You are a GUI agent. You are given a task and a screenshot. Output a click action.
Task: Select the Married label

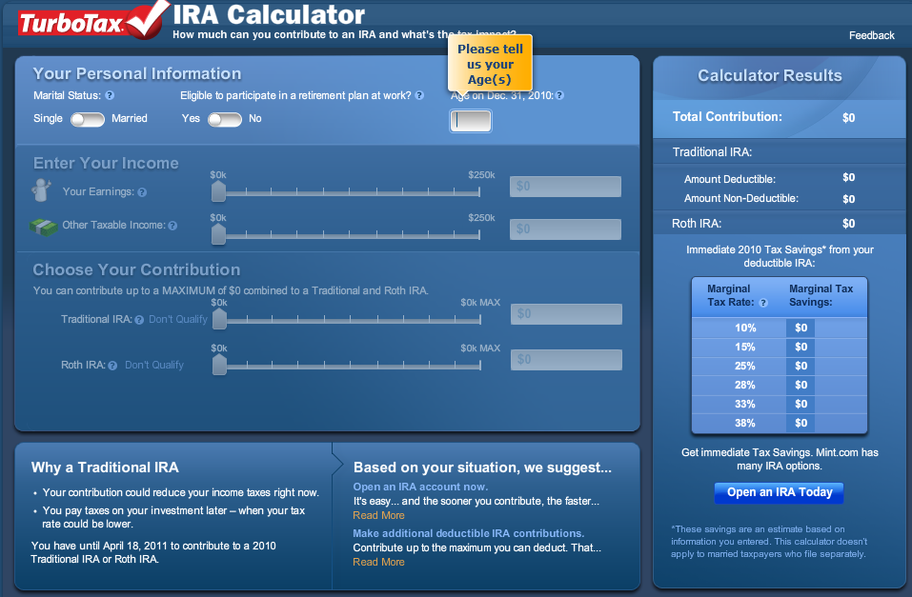[x=129, y=119]
